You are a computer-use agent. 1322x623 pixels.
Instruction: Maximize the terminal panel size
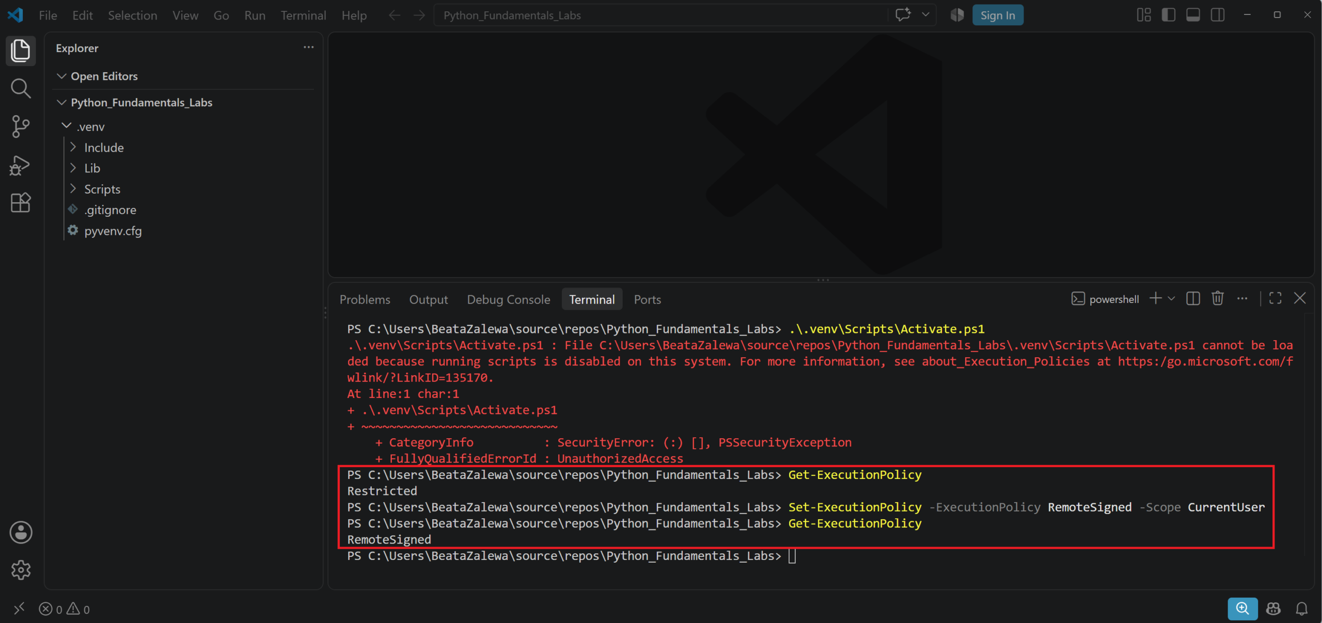pos(1276,299)
